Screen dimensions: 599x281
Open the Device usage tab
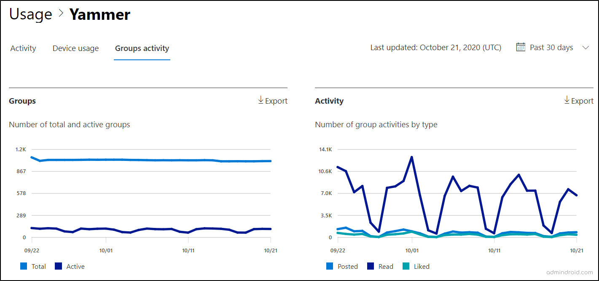pyautogui.click(x=75, y=48)
